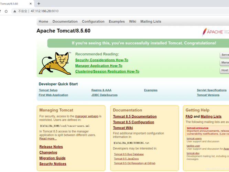Open a new browser tab with plus button
Viewport: 229px width, 172px height.
point(39,4)
